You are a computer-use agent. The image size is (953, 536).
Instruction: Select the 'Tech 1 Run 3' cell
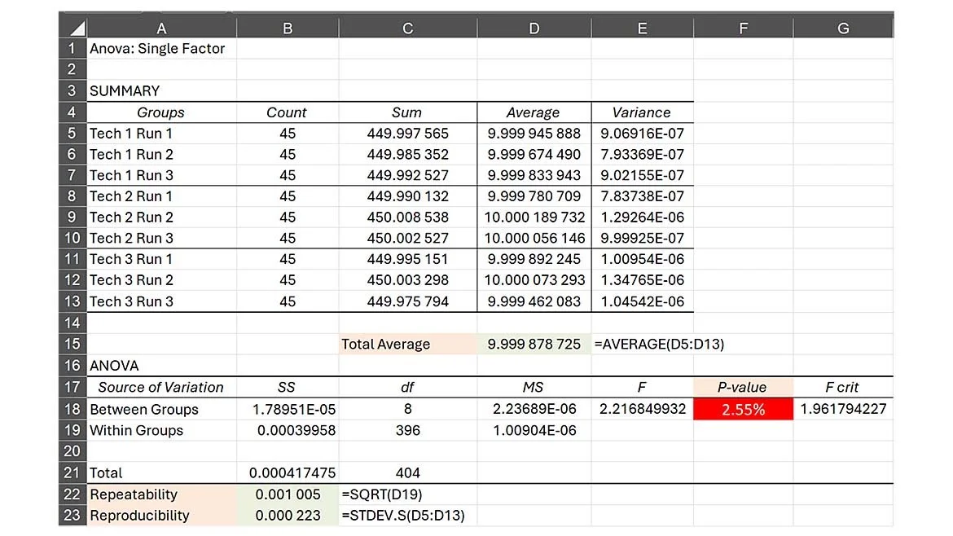pyautogui.click(x=161, y=175)
